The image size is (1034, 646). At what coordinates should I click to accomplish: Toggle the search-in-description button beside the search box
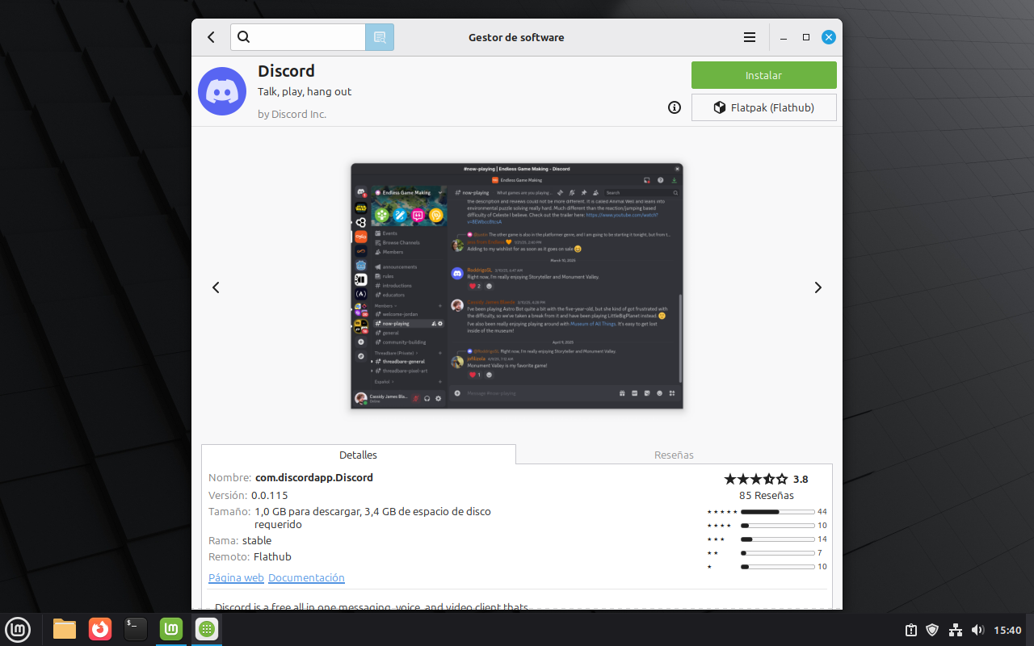[x=380, y=37]
